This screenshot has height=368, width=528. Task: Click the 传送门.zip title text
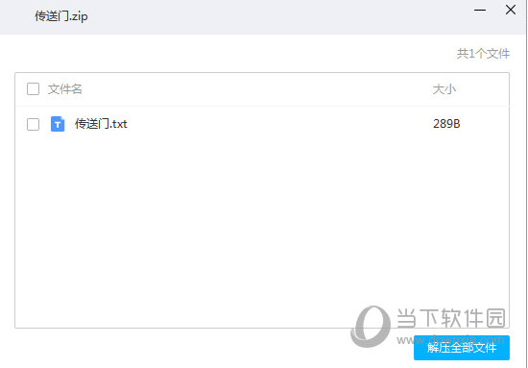pos(61,16)
